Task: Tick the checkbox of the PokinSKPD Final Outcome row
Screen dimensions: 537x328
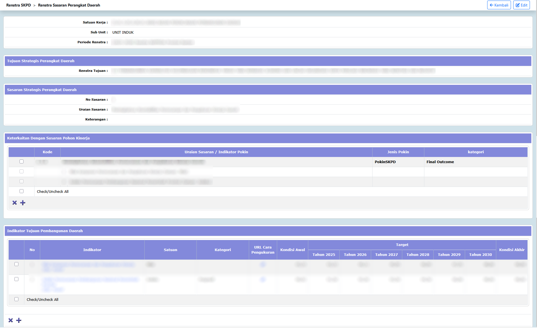Action: coord(22,162)
